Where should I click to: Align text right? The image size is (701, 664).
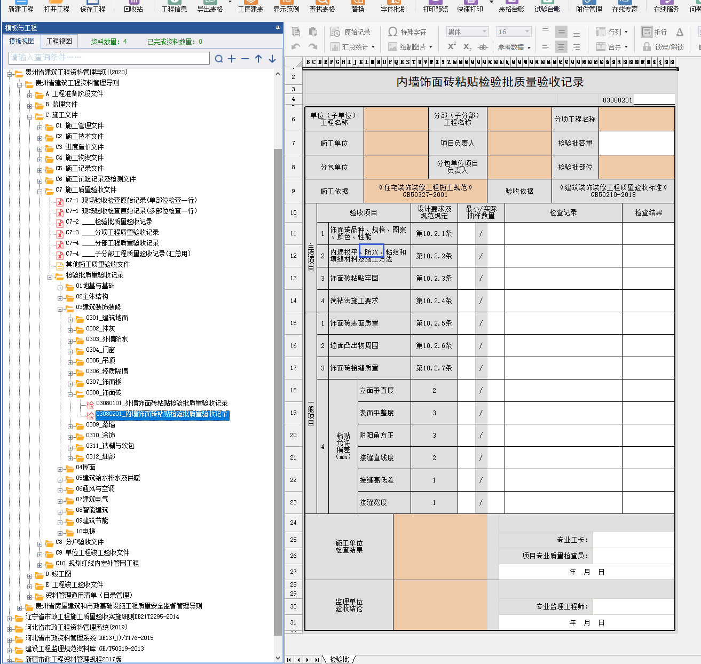pyautogui.click(x=577, y=47)
